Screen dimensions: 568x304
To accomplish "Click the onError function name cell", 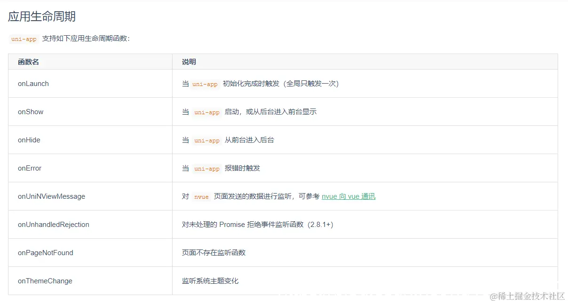I will (x=29, y=168).
